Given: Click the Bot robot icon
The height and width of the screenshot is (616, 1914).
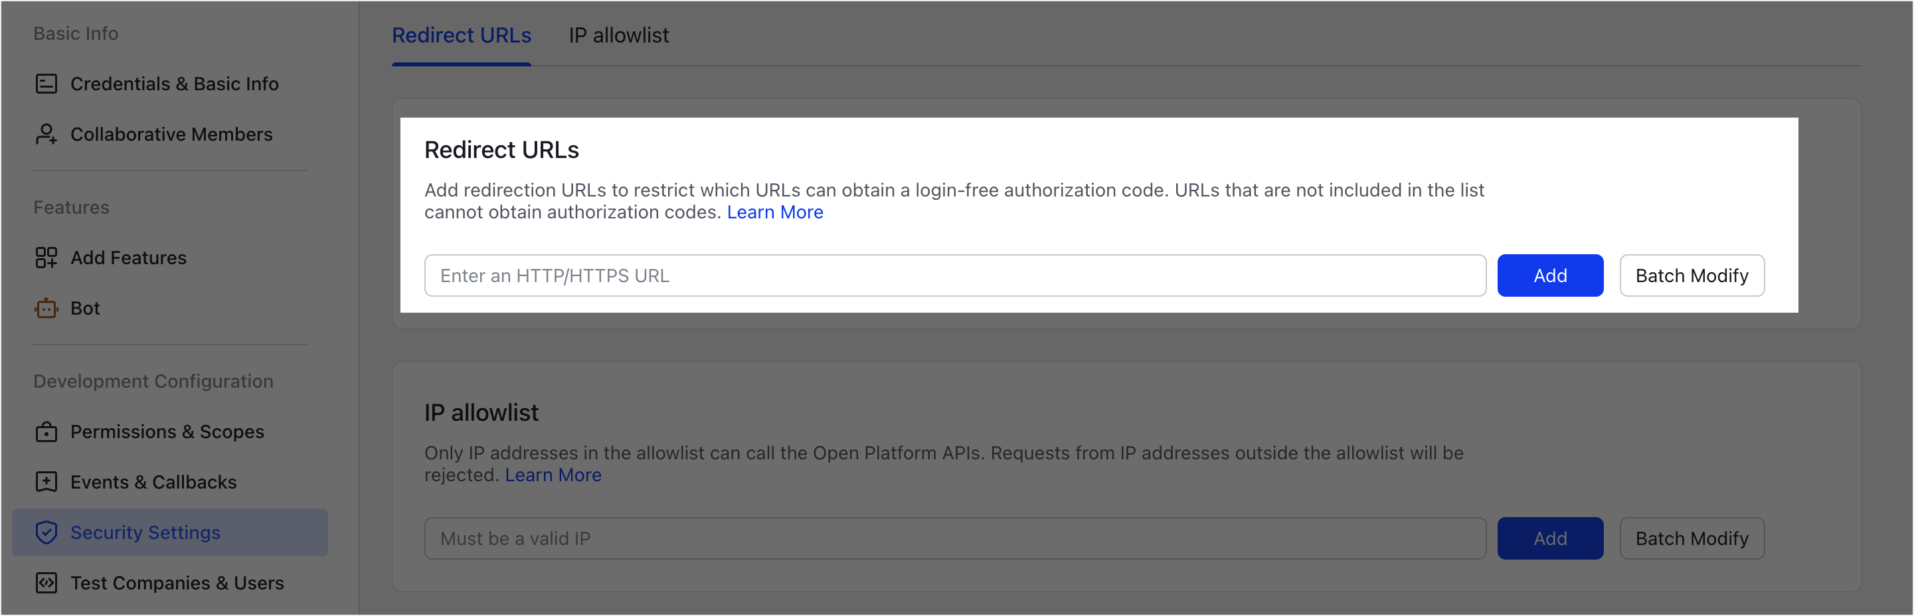Looking at the screenshot, I should click(46, 309).
